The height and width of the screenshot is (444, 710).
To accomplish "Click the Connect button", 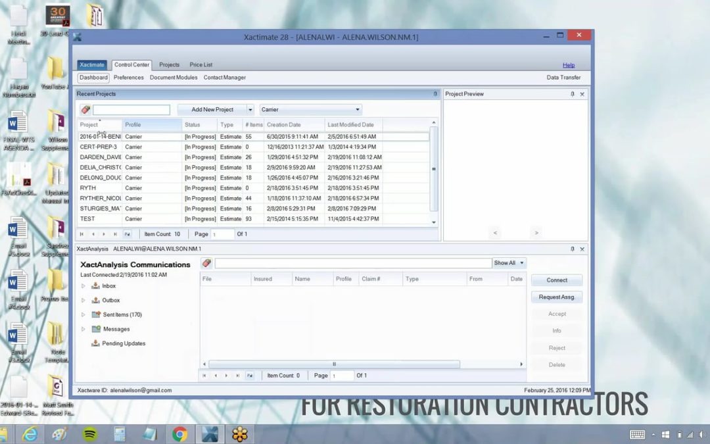I will click(x=557, y=280).
